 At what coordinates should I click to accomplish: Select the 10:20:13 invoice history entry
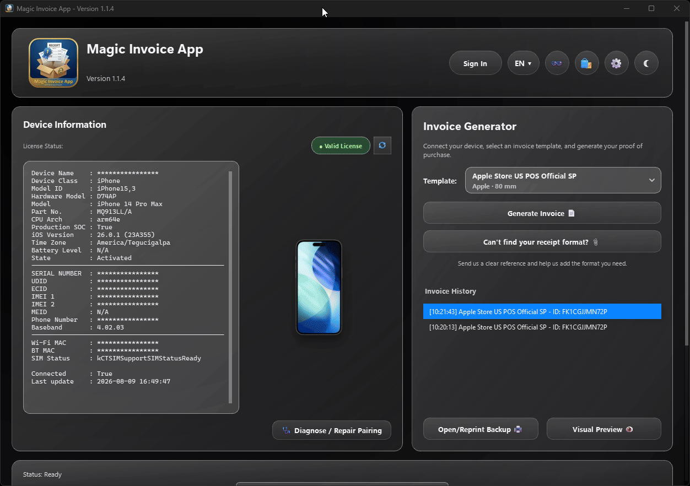pos(542,327)
